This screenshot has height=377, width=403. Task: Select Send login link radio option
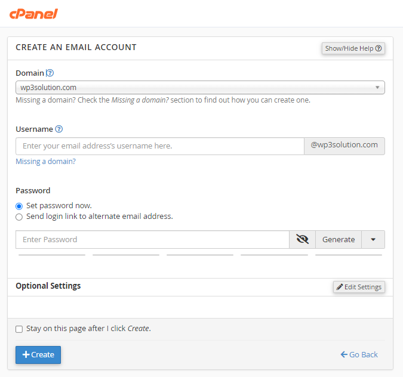pyautogui.click(x=19, y=217)
